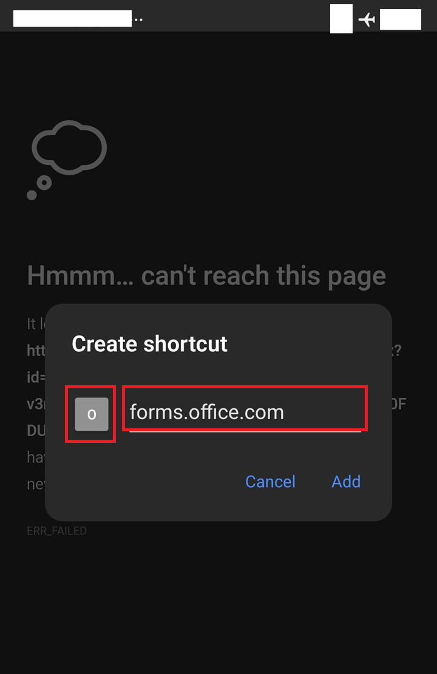The height and width of the screenshot is (674, 437).
Task: Tap the white block left of airplane icon
Action: [x=342, y=18]
